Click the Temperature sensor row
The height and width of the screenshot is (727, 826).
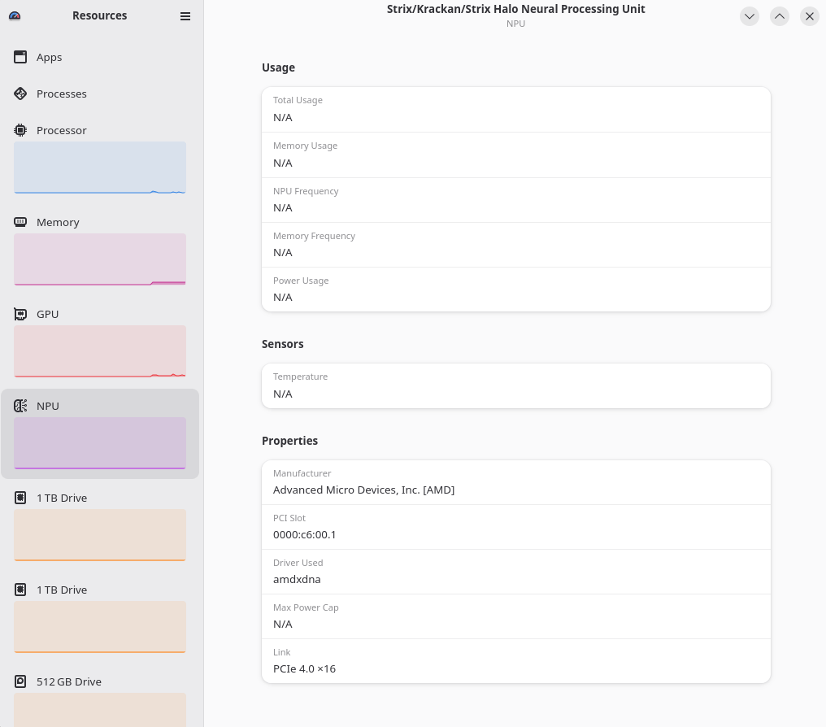(x=516, y=385)
